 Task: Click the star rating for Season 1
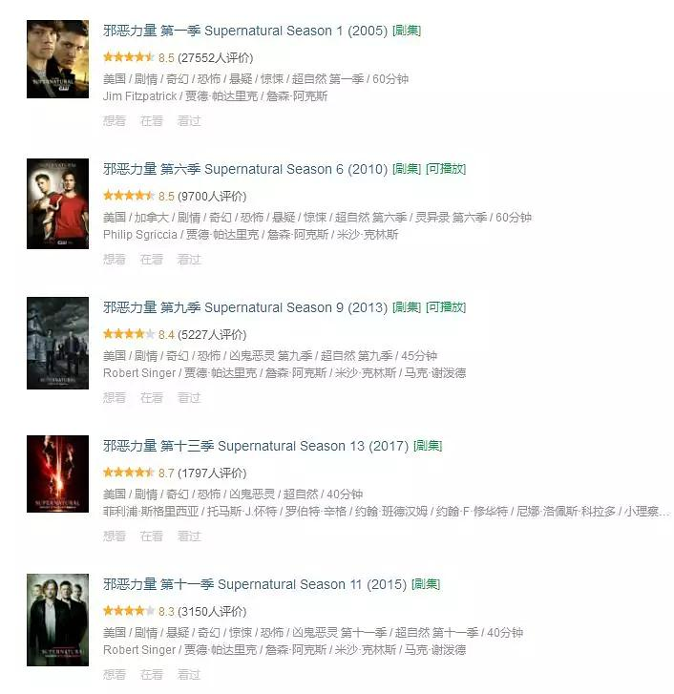[128, 57]
